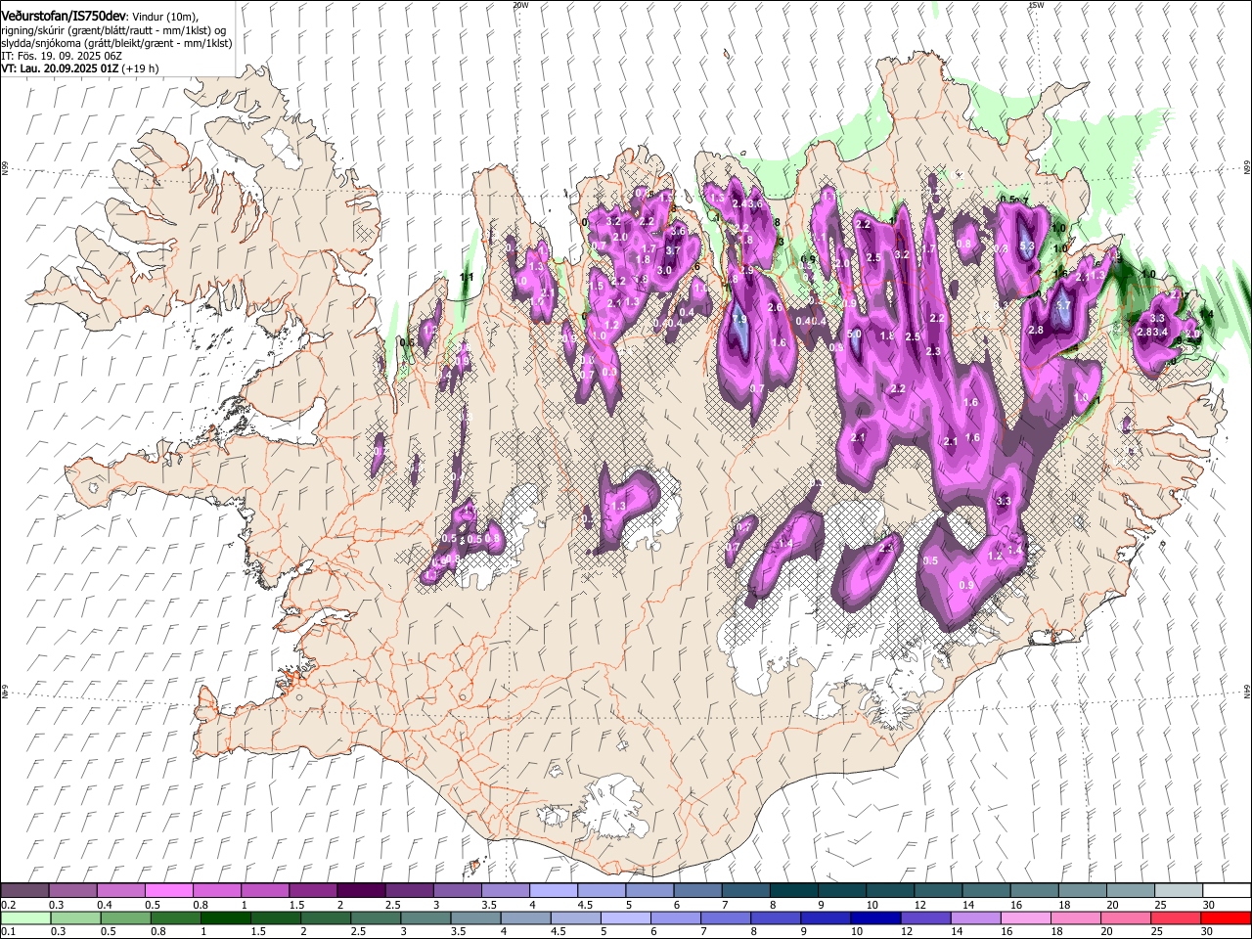Select lower darkest green swatch between 1 and 1.5
1252x939 pixels.
point(225,917)
